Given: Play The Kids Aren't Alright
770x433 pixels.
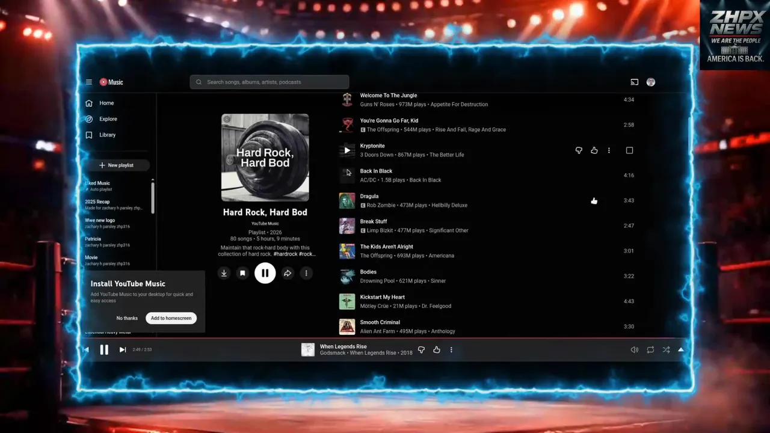Looking at the screenshot, I should pos(347,251).
